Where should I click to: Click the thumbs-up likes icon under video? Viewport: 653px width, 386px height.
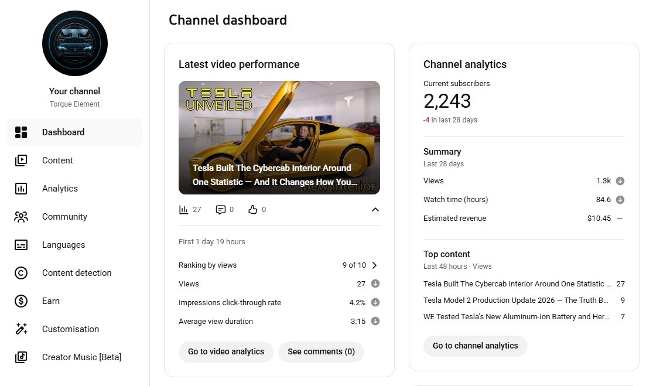[x=253, y=210]
